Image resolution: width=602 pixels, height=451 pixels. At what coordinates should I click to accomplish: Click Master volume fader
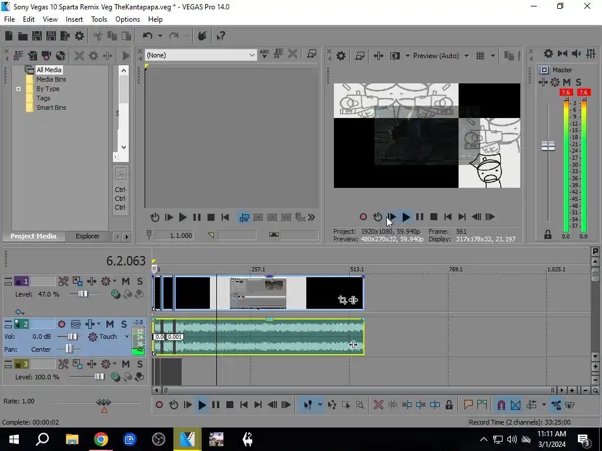click(x=549, y=146)
